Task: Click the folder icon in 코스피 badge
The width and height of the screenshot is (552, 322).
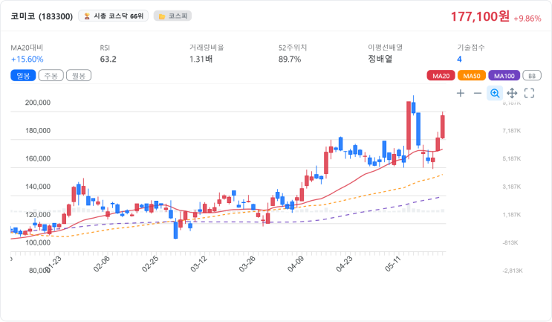Action: 162,16
